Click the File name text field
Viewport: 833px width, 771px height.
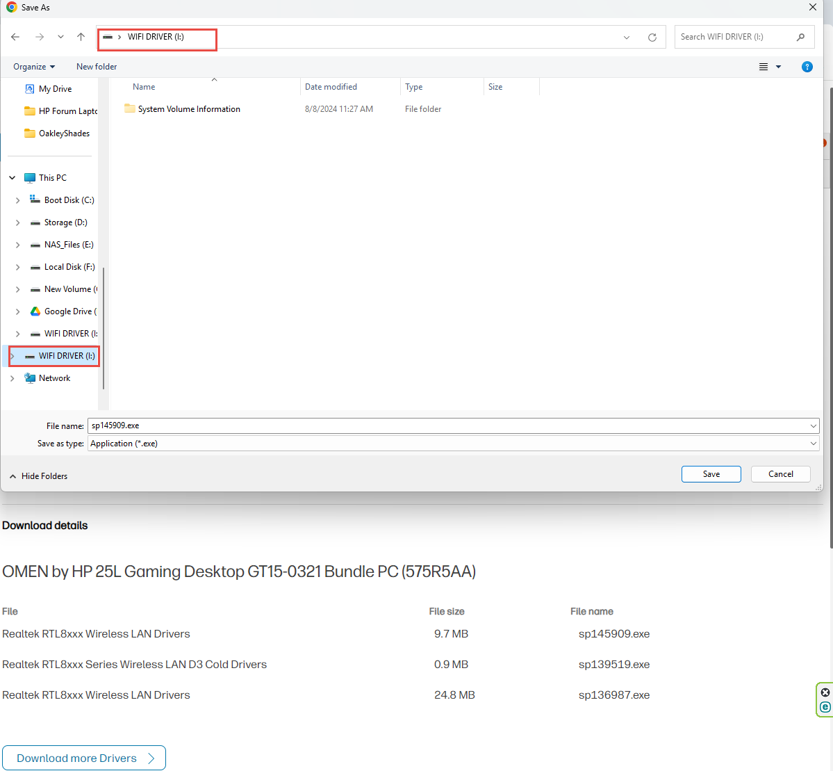pos(447,425)
